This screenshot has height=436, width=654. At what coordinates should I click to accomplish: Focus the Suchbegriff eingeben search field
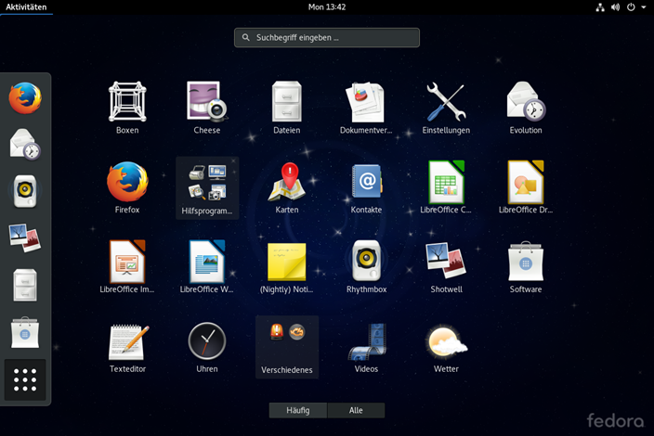click(x=327, y=37)
